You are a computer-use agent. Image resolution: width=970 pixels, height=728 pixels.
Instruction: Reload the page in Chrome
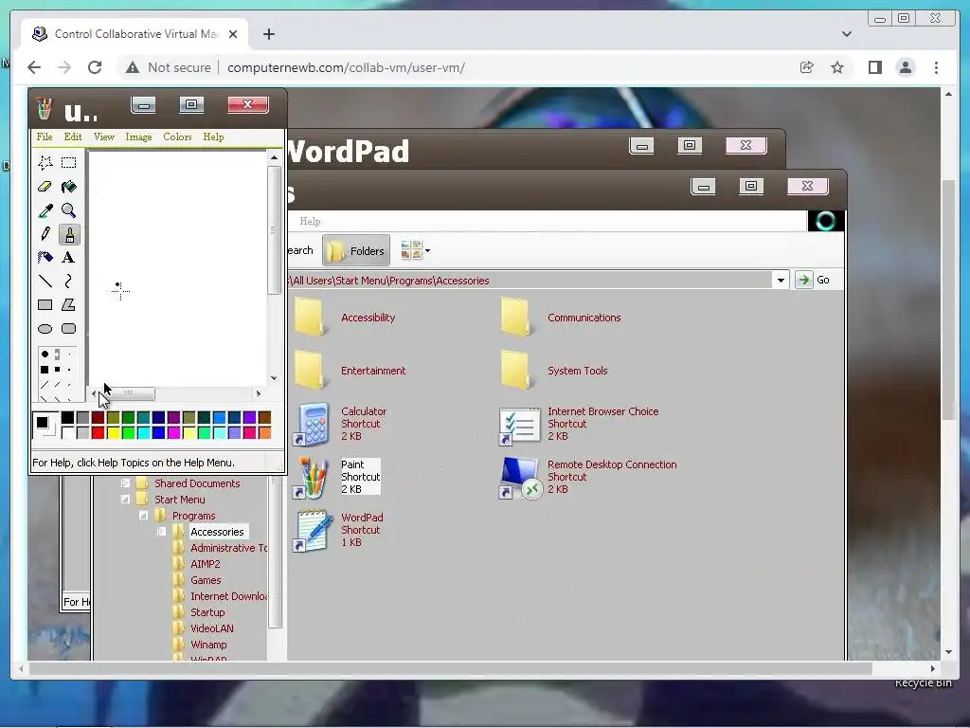coord(95,67)
